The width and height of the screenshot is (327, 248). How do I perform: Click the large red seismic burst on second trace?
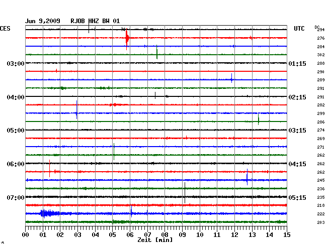(127, 38)
